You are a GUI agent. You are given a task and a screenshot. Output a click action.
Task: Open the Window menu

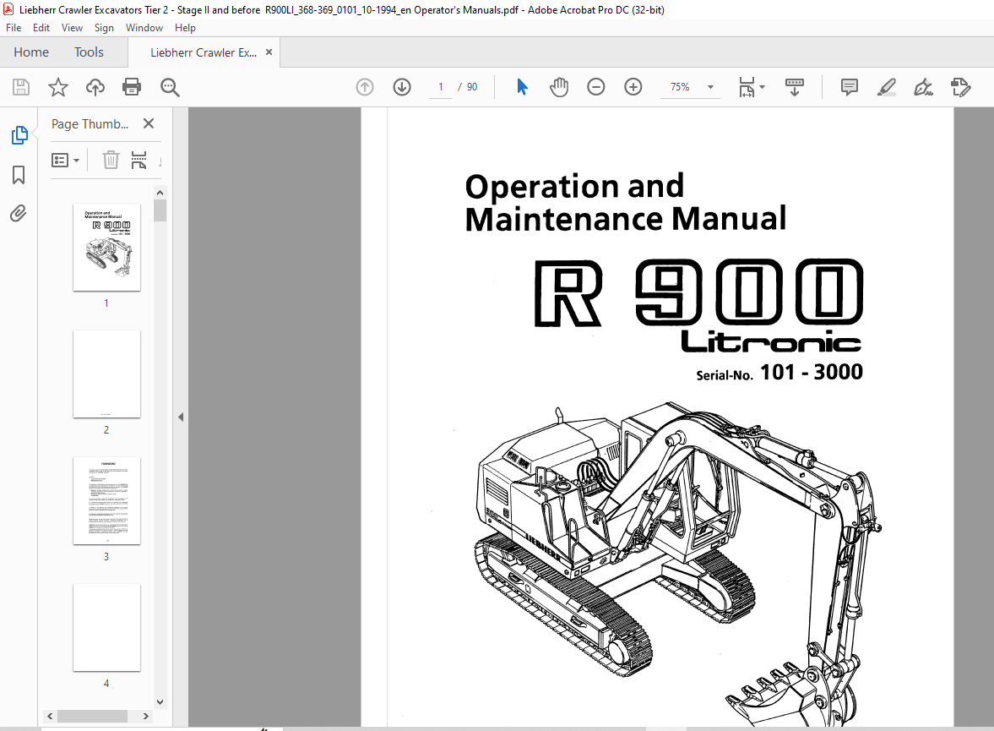click(144, 28)
